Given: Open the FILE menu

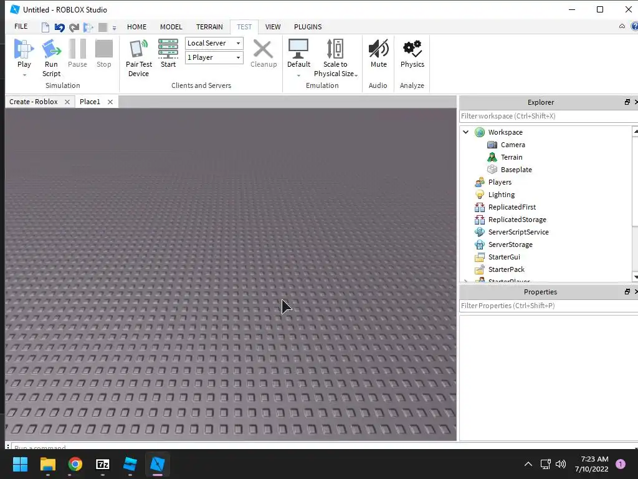Looking at the screenshot, I should (x=21, y=26).
